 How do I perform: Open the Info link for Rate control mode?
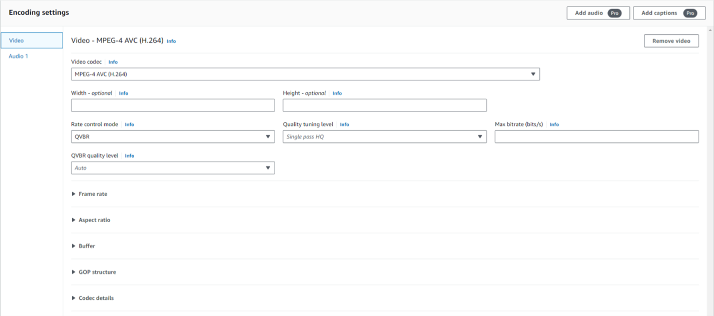tap(129, 124)
